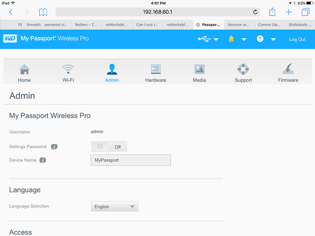
Task: Expand the help dropdown arrow
Action: point(273,40)
